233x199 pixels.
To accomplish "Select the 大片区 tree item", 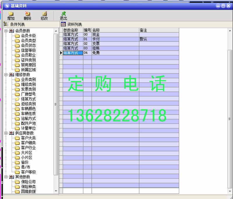I will pos(27,153).
